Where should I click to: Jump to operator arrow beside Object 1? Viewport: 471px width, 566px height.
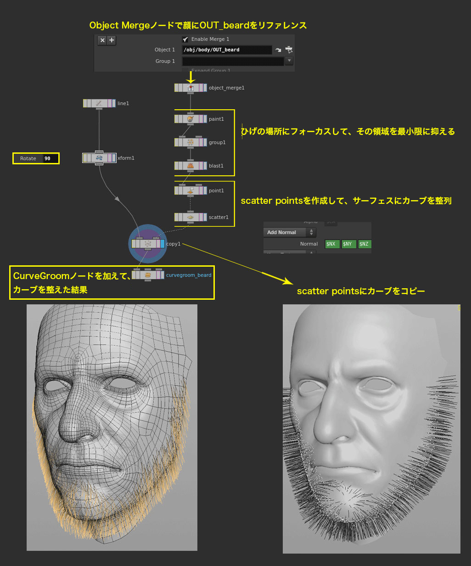click(x=278, y=50)
